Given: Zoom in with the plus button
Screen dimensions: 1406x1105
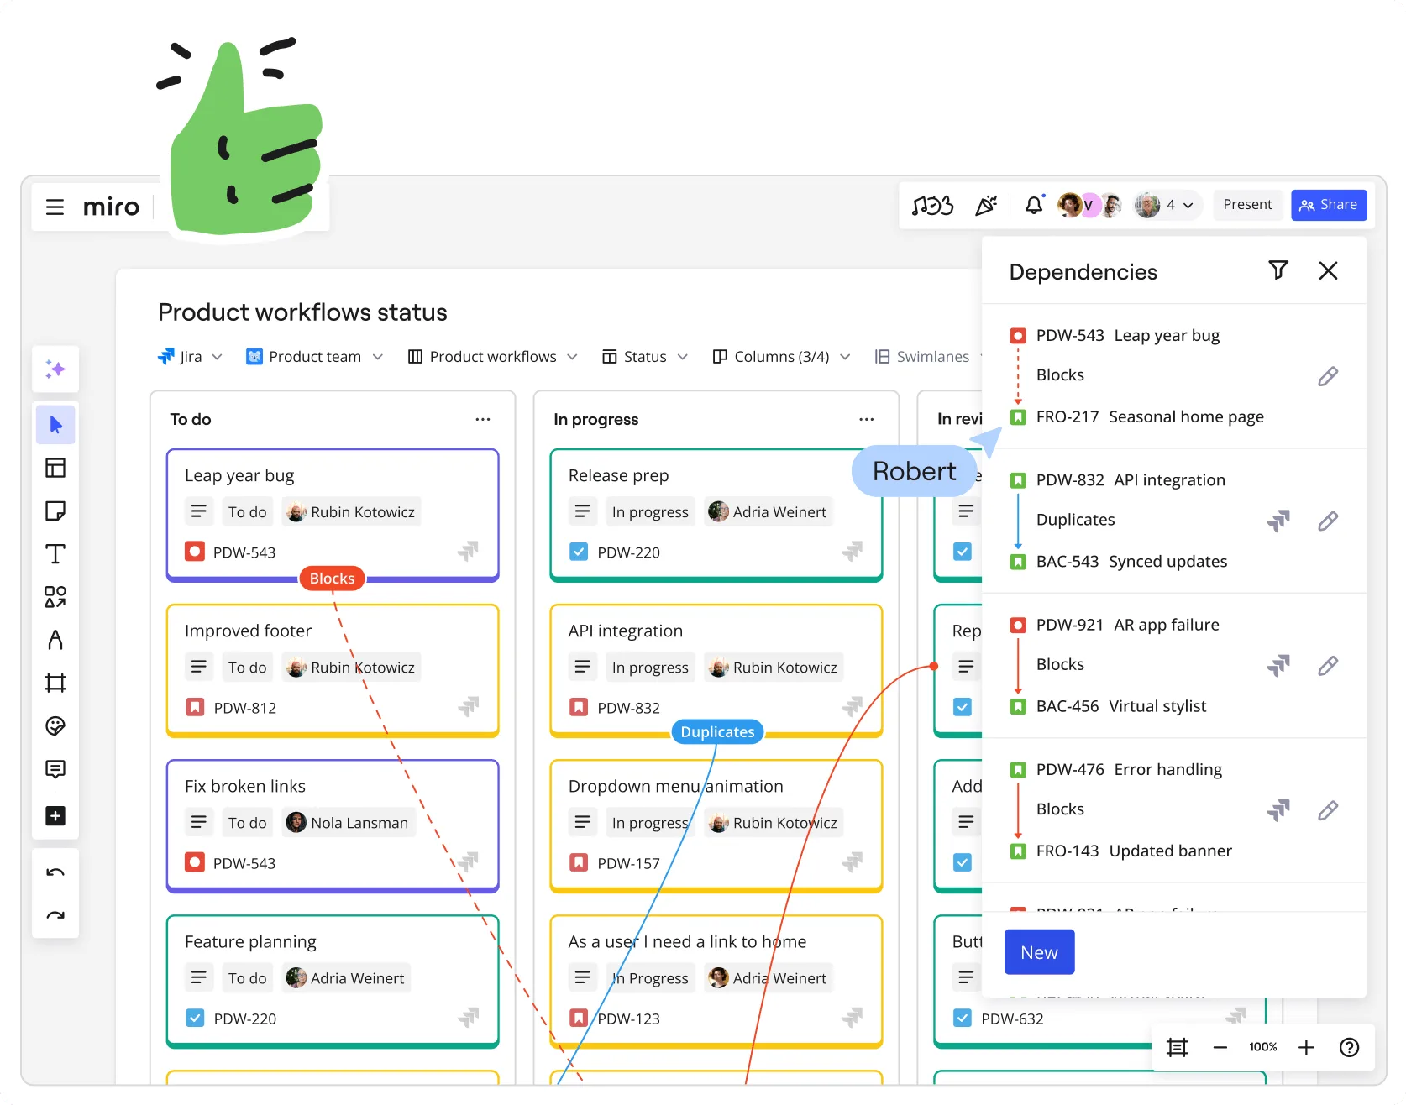Looking at the screenshot, I should pyautogui.click(x=1306, y=1047).
